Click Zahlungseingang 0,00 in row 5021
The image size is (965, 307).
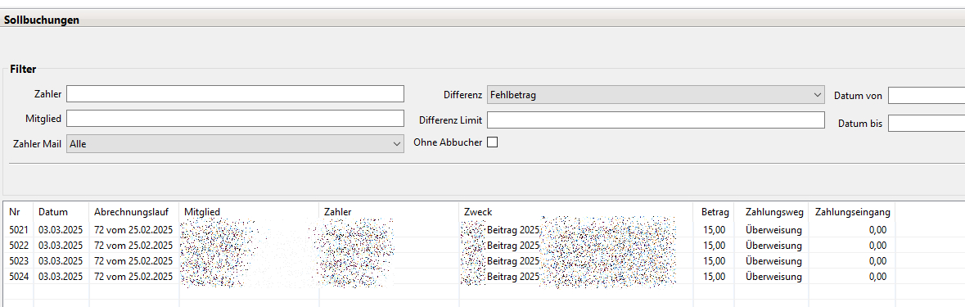click(x=877, y=229)
